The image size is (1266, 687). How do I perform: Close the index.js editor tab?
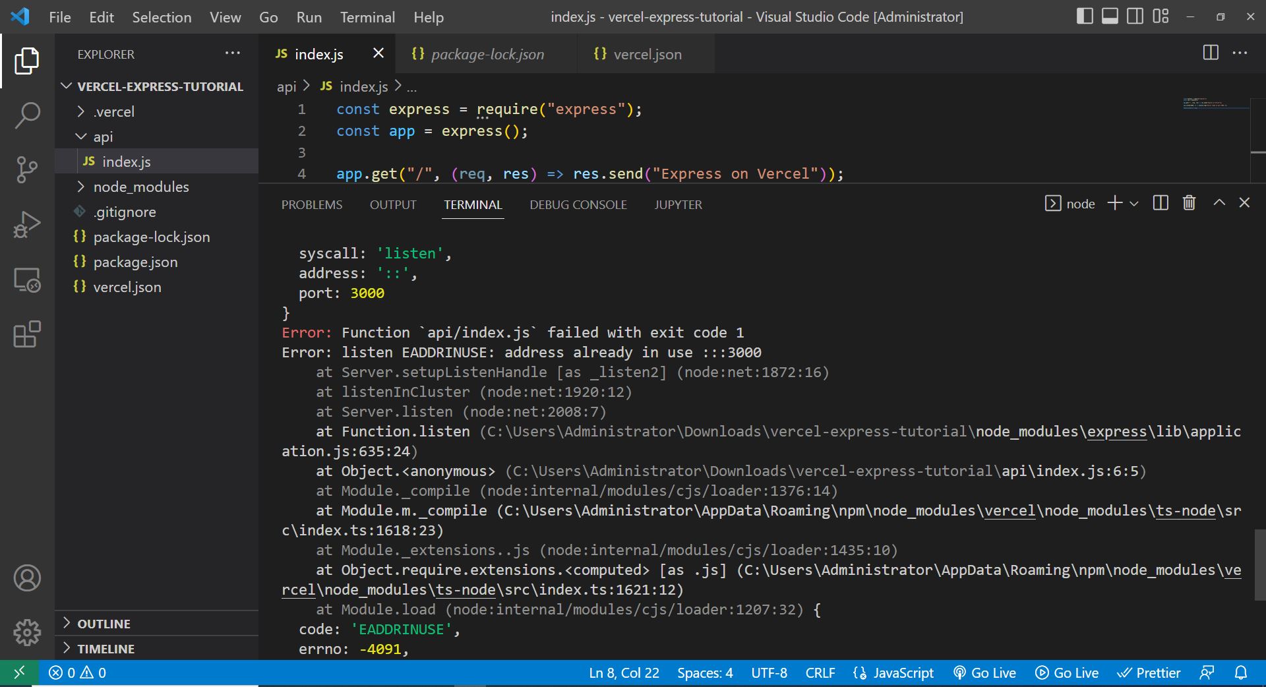point(378,53)
